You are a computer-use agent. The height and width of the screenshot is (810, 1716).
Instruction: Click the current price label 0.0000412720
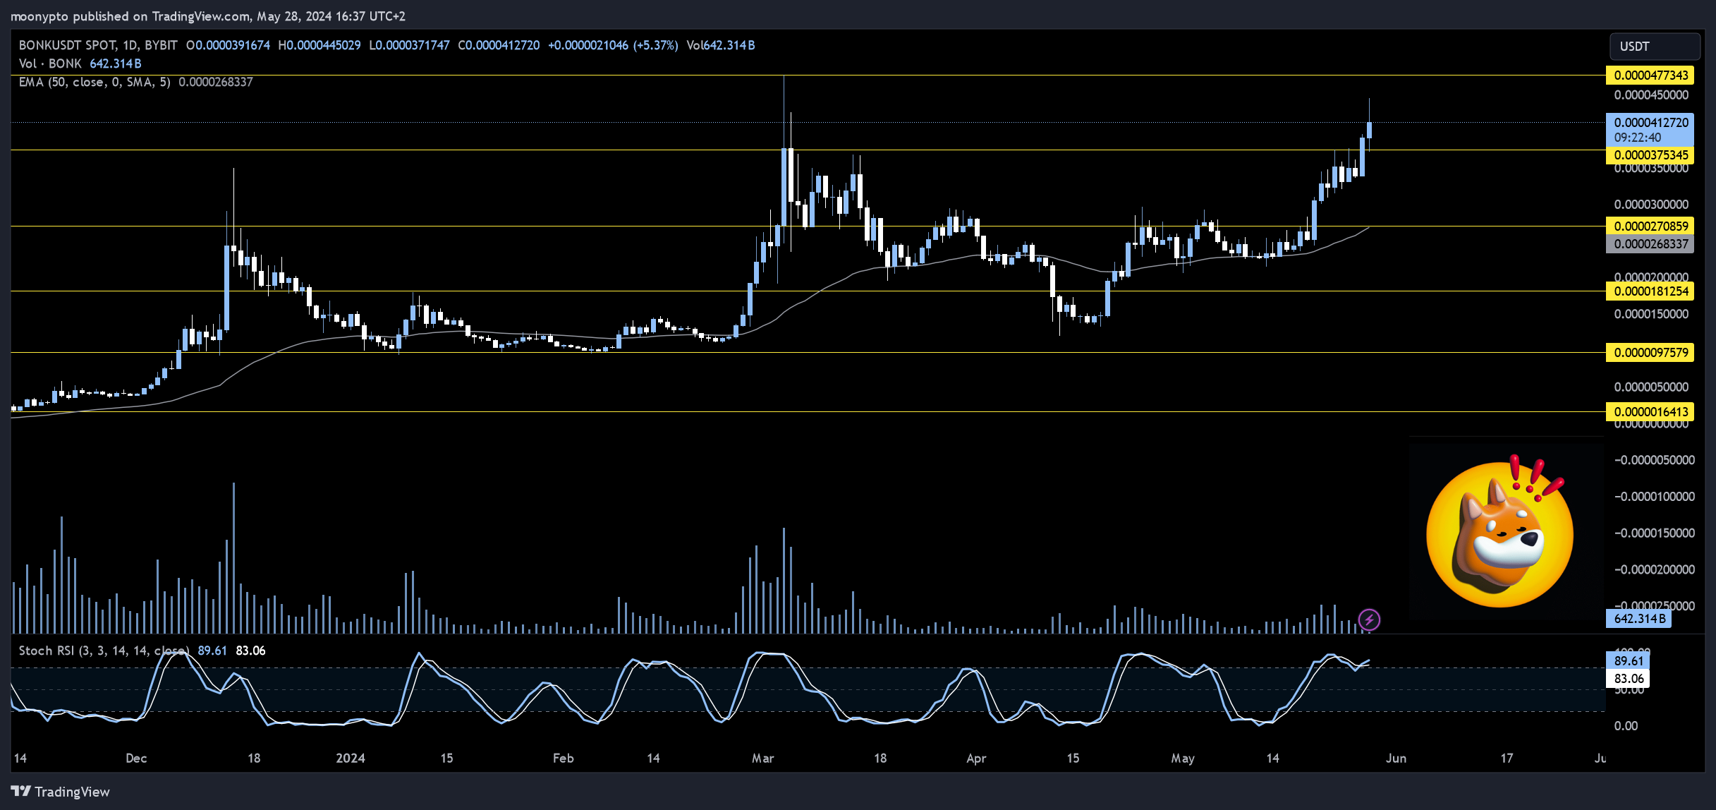1650,123
